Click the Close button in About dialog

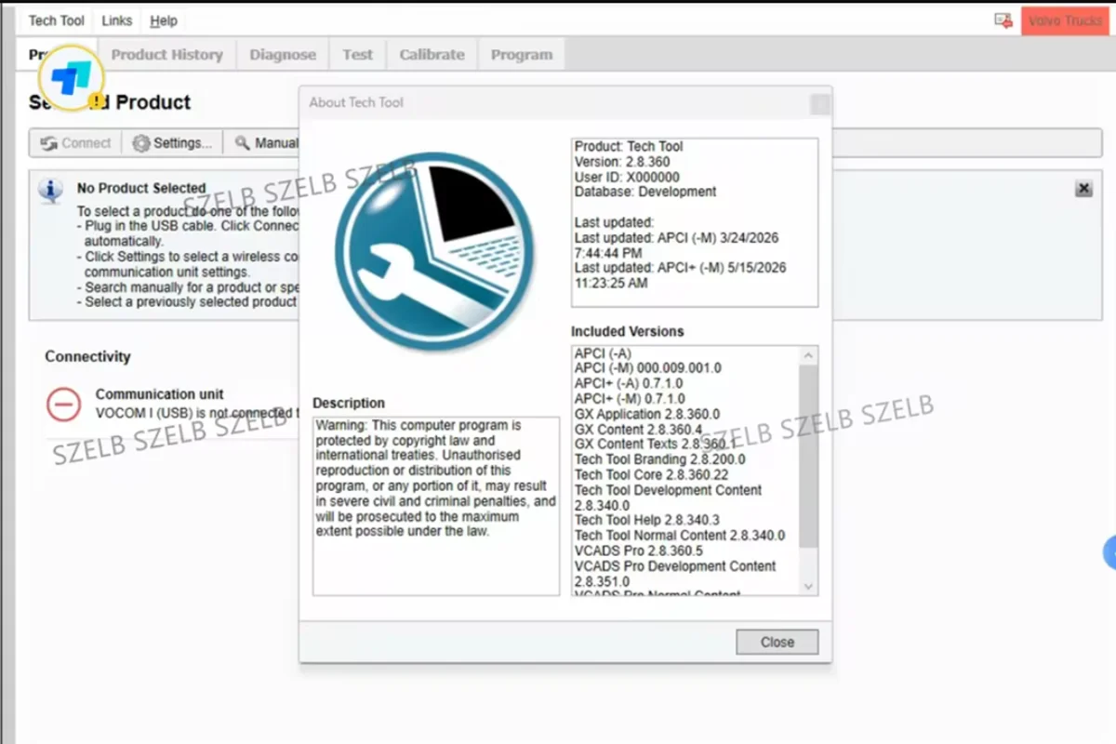click(777, 642)
